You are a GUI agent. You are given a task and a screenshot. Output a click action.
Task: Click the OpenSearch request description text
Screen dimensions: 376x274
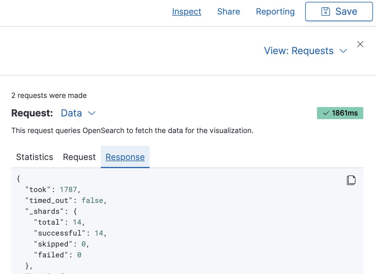point(132,131)
